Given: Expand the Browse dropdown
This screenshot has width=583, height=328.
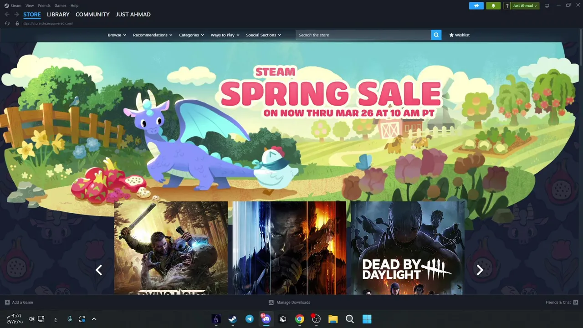Looking at the screenshot, I should pyautogui.click(x=117, y=35).
